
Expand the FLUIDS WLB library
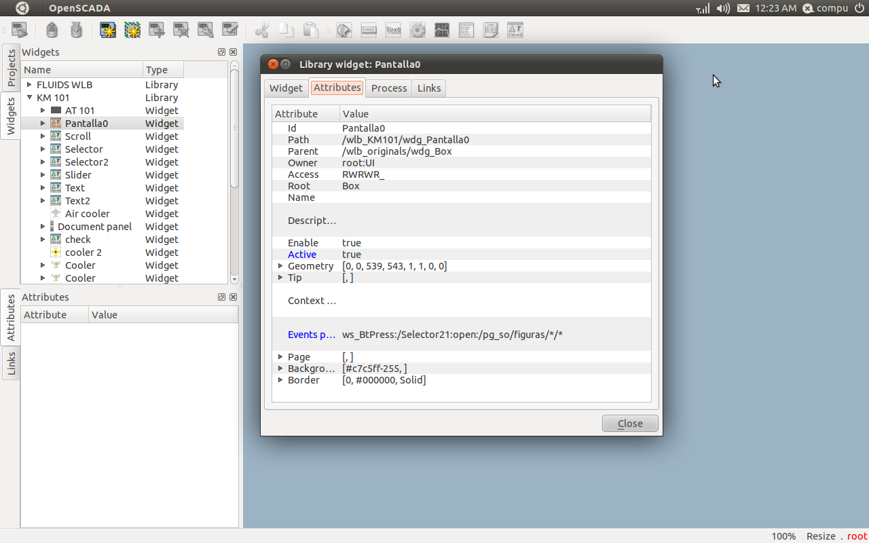pyautogui.click(x=29, y=85)
